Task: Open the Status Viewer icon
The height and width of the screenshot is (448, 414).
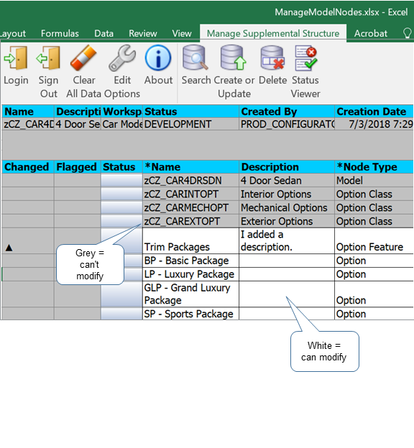Action: [x=306, y=58]
